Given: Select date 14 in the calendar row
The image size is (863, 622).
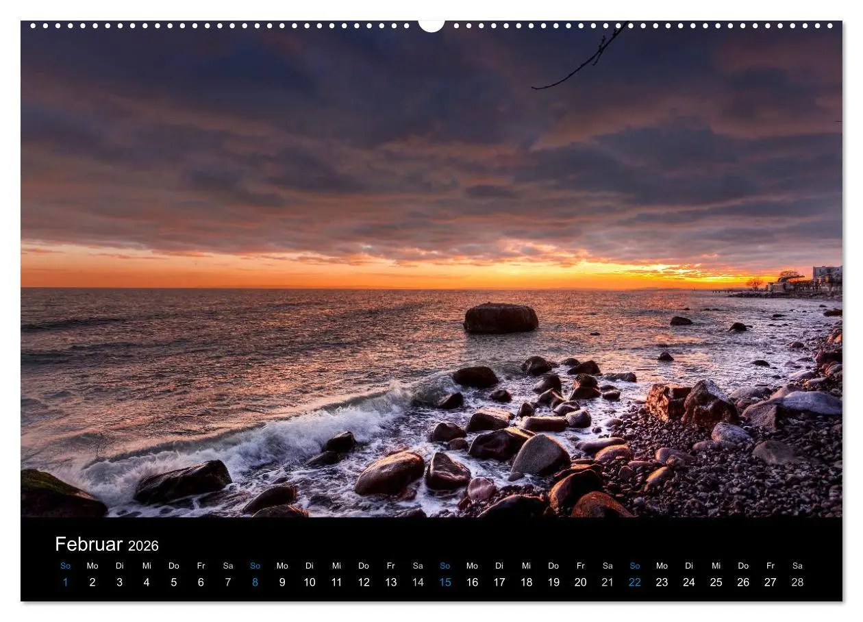Looking at the screenshot, I should (417, 582).
